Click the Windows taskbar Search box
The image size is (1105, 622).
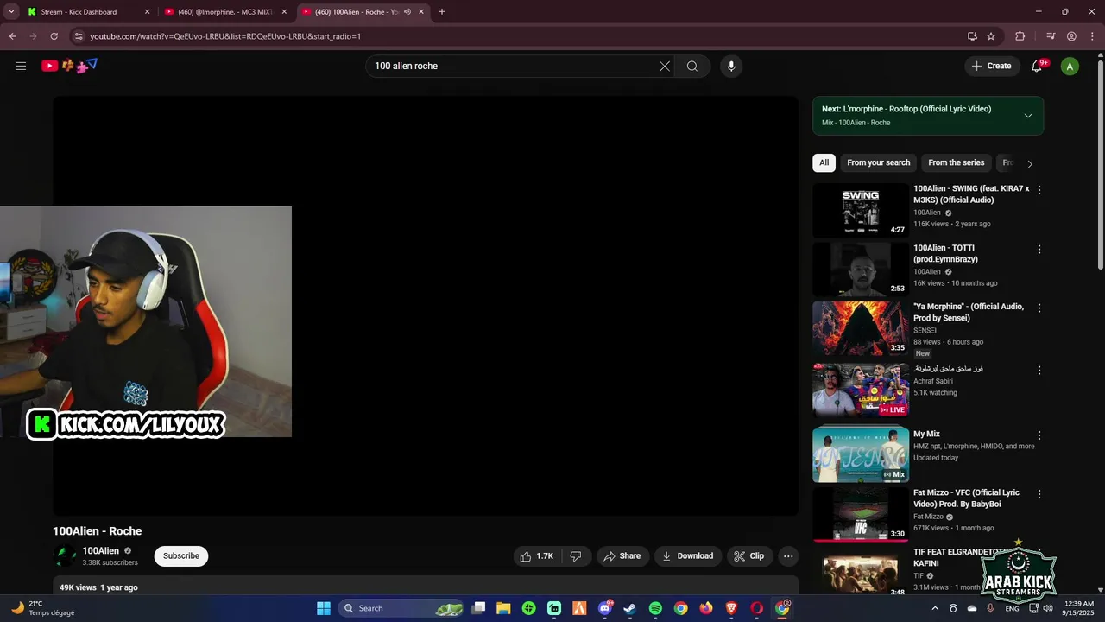[x=401, y=608]
